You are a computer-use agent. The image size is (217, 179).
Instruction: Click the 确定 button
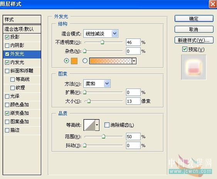pos(194,18)
